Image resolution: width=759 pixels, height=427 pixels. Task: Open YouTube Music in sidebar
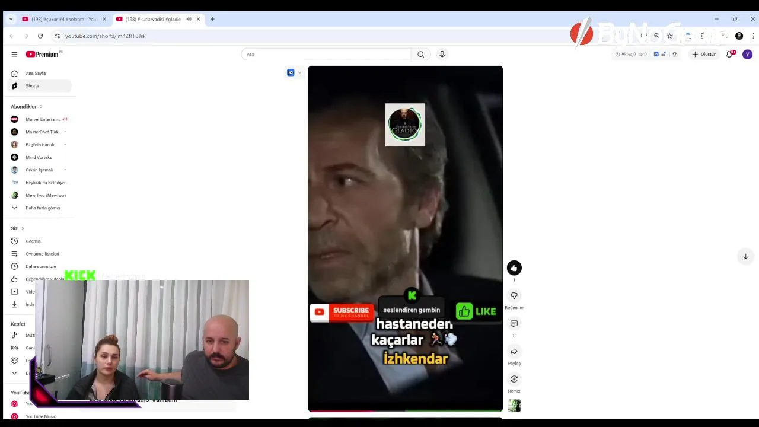point(39,416)
